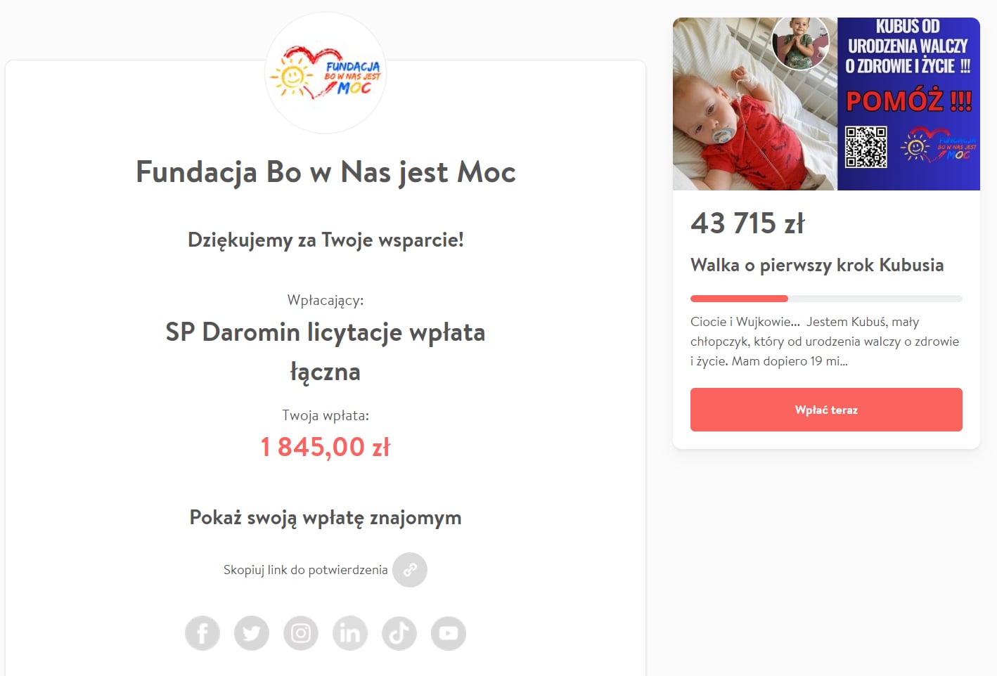Screen dimensions: 997x676
Task: Open the Instagram icon
Action: pos(301,633)
